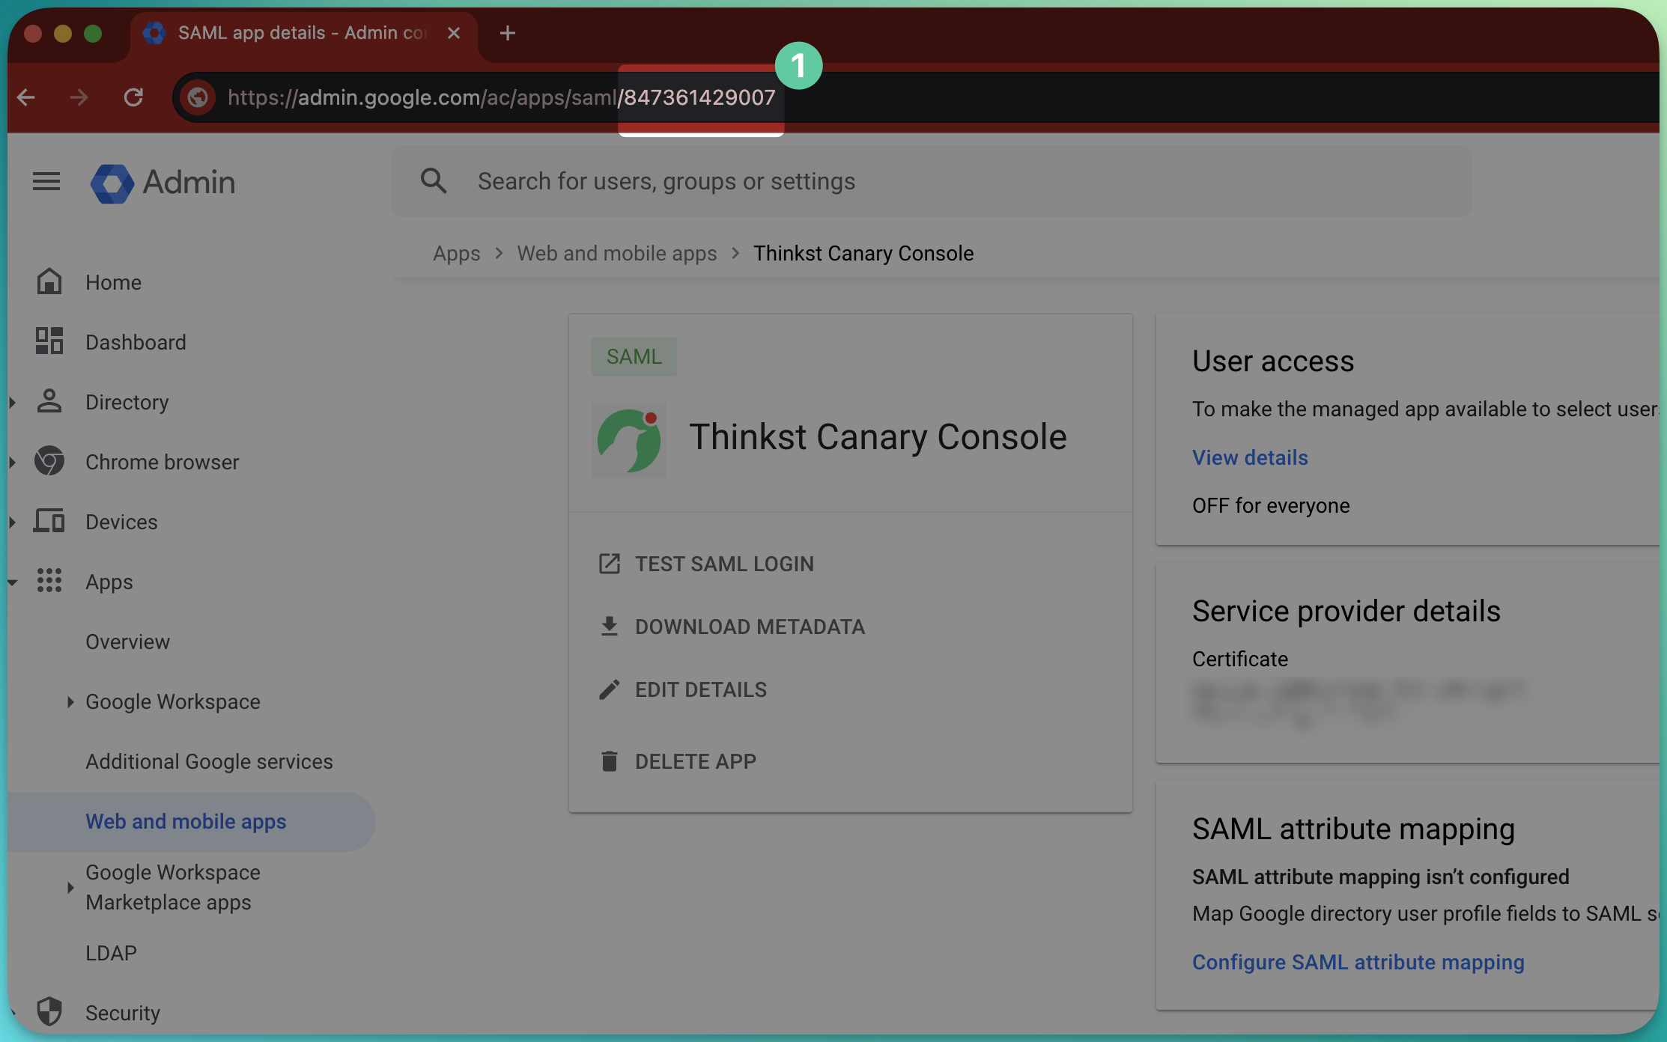This screenshot has height=1042, width=1667.
Task: Click Google Workspace label in sidebar
Action: pyautogui.click(x=172, y=701)
